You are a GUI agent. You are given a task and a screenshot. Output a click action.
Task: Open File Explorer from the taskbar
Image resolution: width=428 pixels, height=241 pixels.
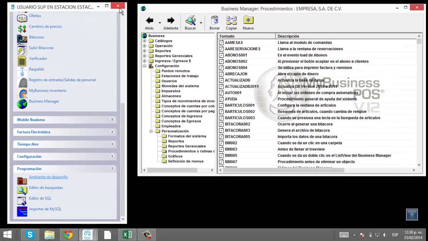coord(49,235)
